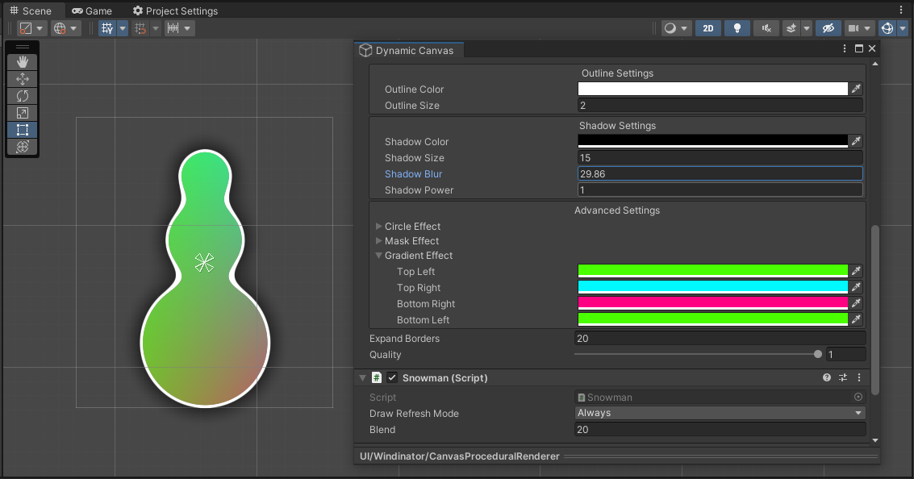
Task: Expand the Circle Effect foldout
Action: pyautogui.click(x=379, y=226)
